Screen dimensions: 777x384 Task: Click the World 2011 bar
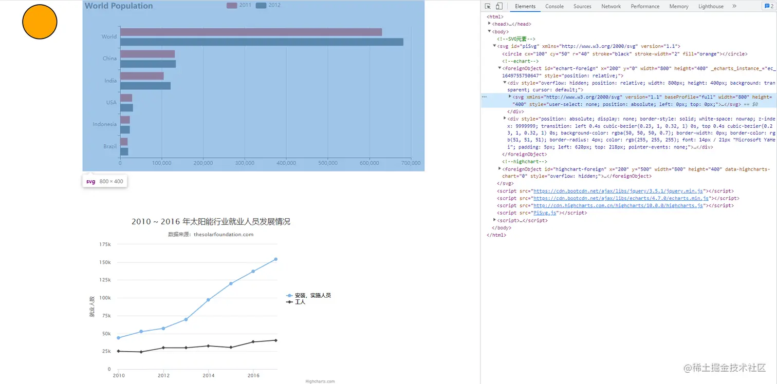(251, 32)
